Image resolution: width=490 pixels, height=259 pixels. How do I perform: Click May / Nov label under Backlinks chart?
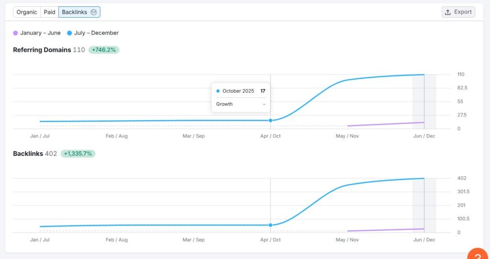tap(347, 240)
